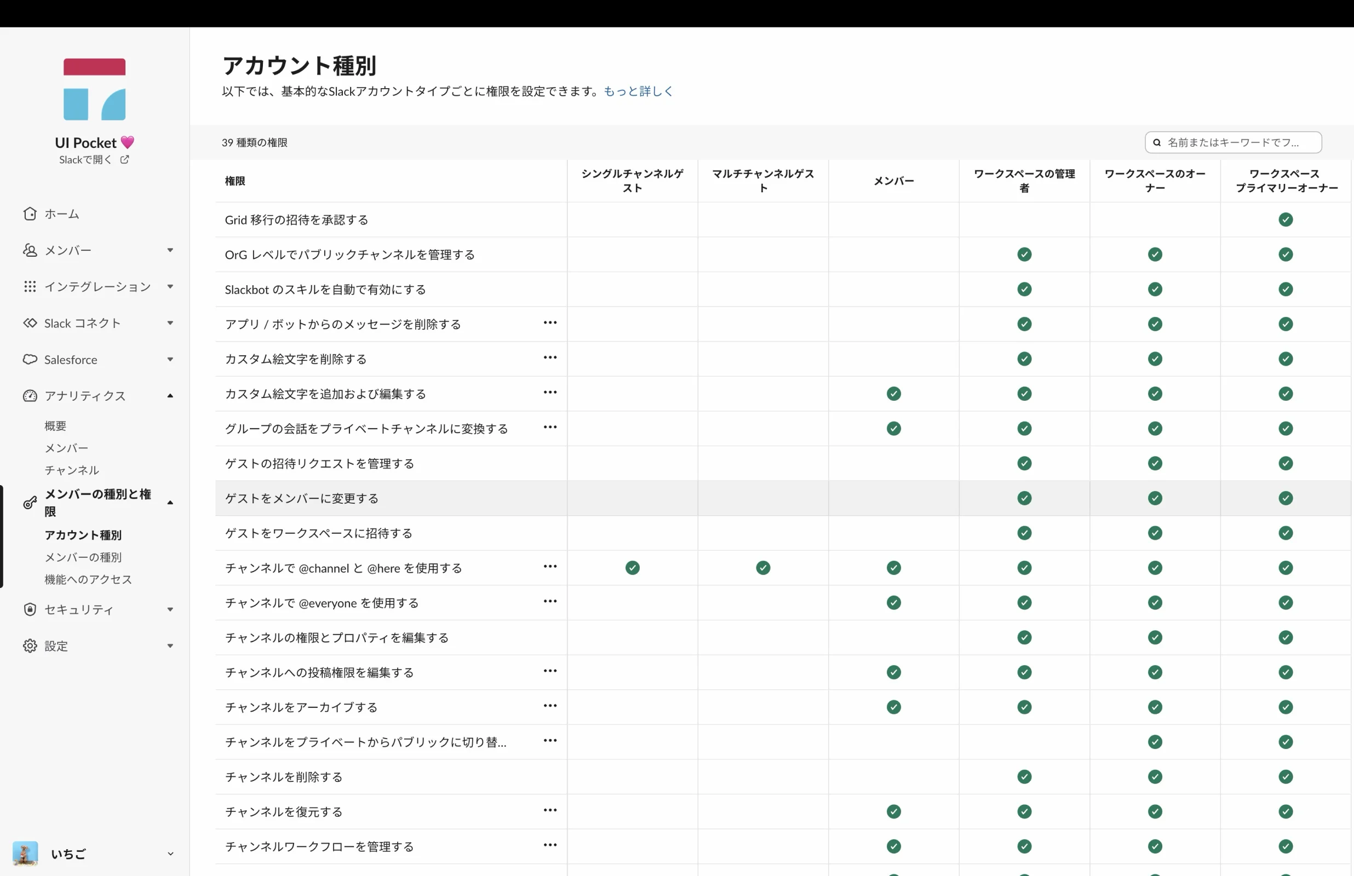Collapse the アナリティクス section arrow
Image resolution: width=1354 pixels, height=876 pixels.
pyautogui.click(x=170, y=396)
